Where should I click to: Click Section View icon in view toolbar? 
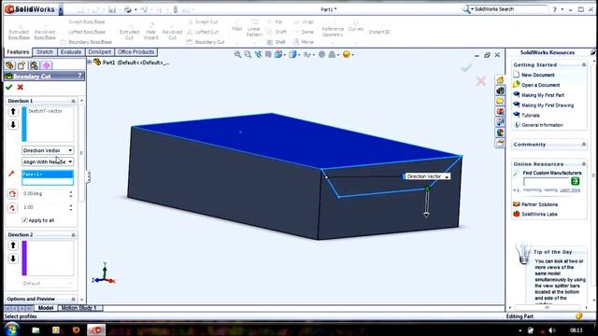(x=268, y=54)
